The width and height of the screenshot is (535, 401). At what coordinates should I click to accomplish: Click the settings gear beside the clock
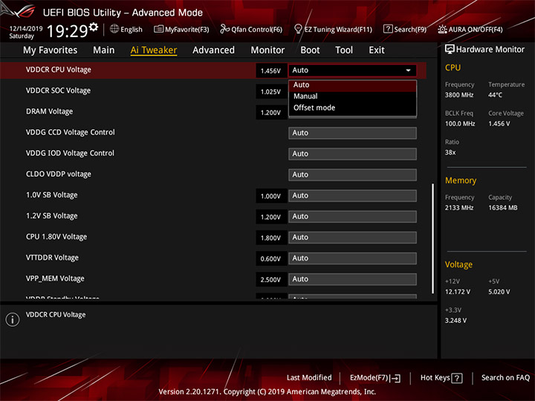(x=94, y=27)
